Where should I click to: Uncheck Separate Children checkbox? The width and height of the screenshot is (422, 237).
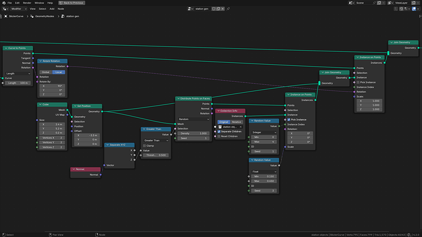219,132
